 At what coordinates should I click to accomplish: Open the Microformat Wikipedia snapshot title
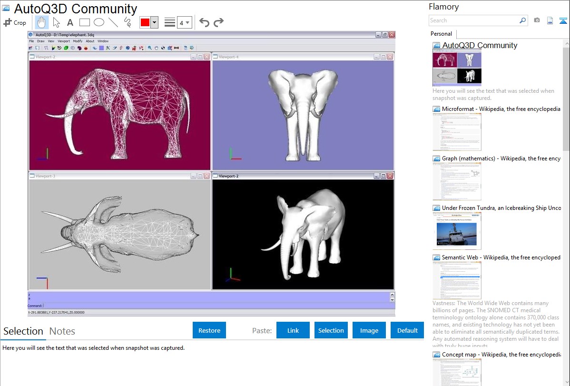click(501, 109)
